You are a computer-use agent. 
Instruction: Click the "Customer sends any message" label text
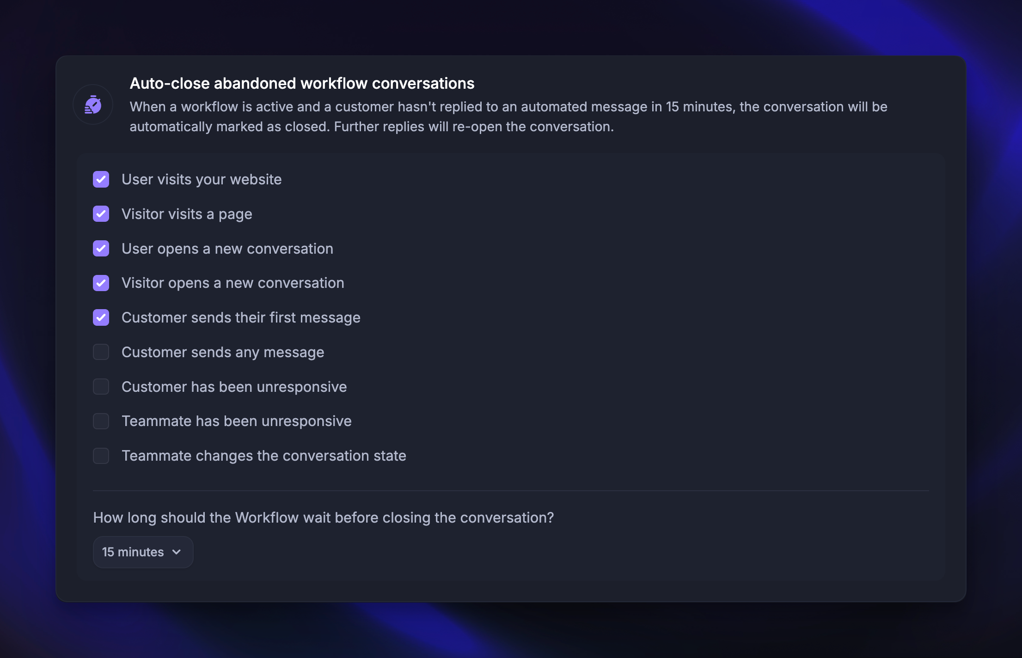pos(223,352)
